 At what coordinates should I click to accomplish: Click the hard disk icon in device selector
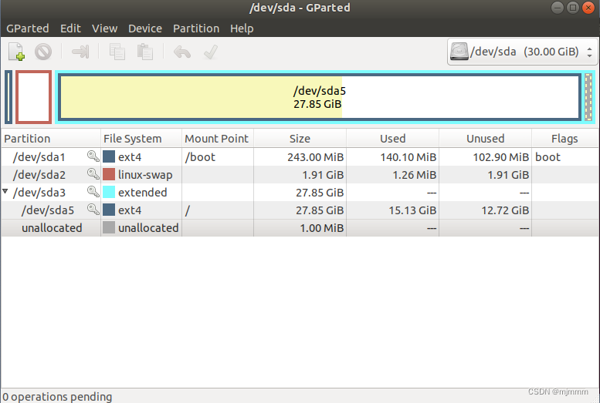(459, 52)
